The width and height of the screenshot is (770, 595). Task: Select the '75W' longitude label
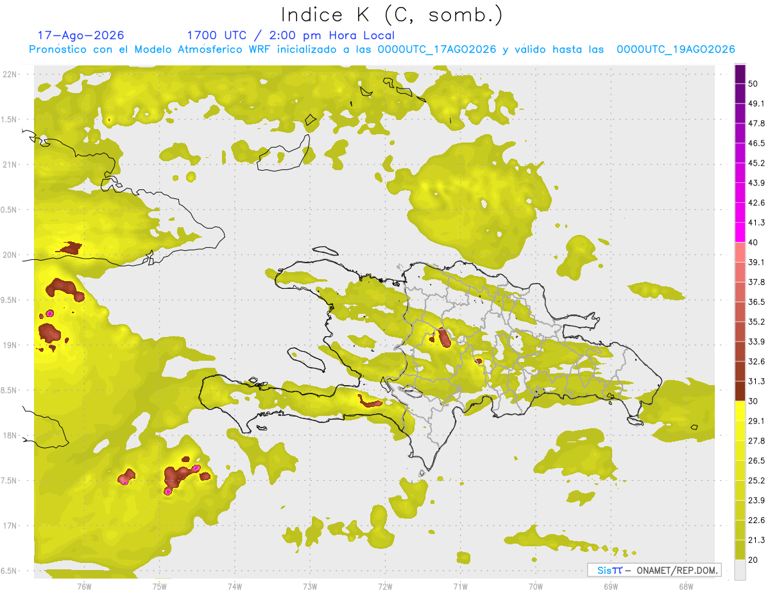[159, 587]
